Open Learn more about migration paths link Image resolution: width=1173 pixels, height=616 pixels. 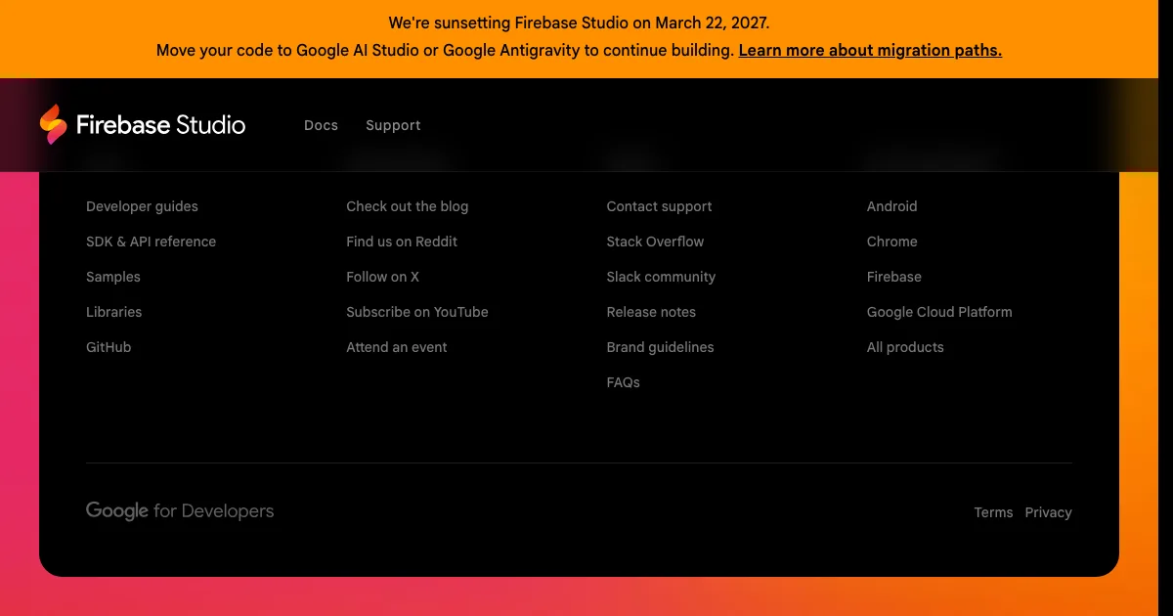click(x=870, y=51)
